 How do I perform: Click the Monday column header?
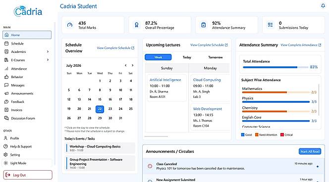(x=210, y=68)
